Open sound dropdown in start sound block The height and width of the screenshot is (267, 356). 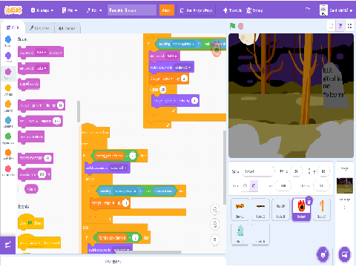(x=42, y=68)
